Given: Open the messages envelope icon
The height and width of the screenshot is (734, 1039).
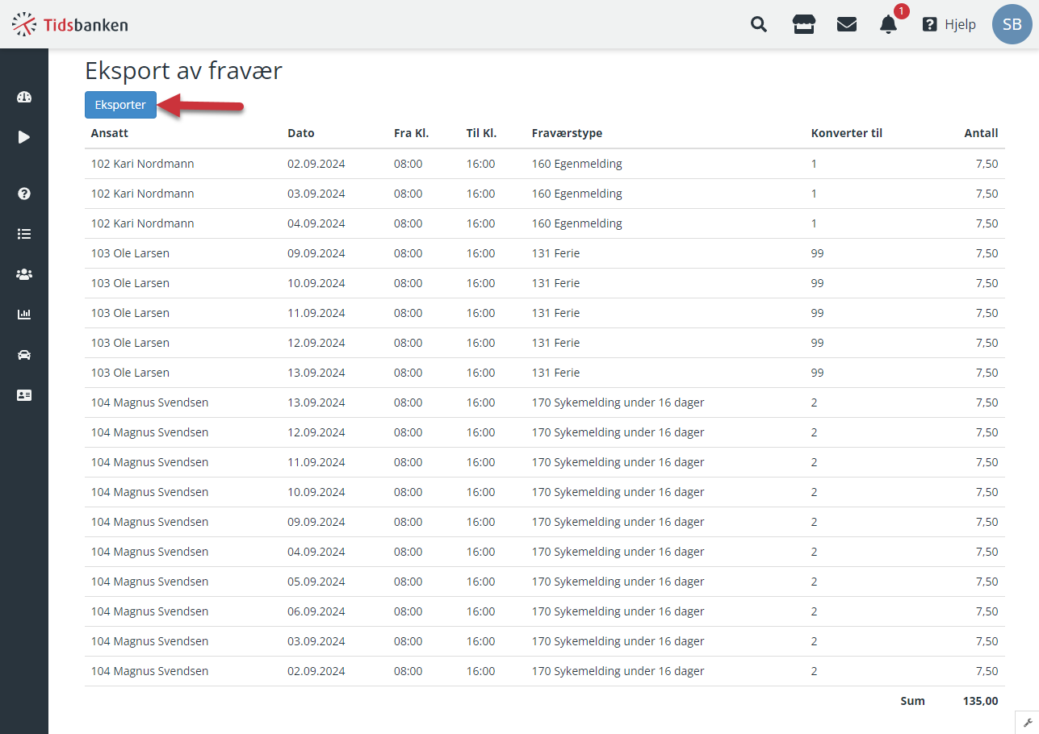Looking at the screenshot, I should (x=846, y=24).
